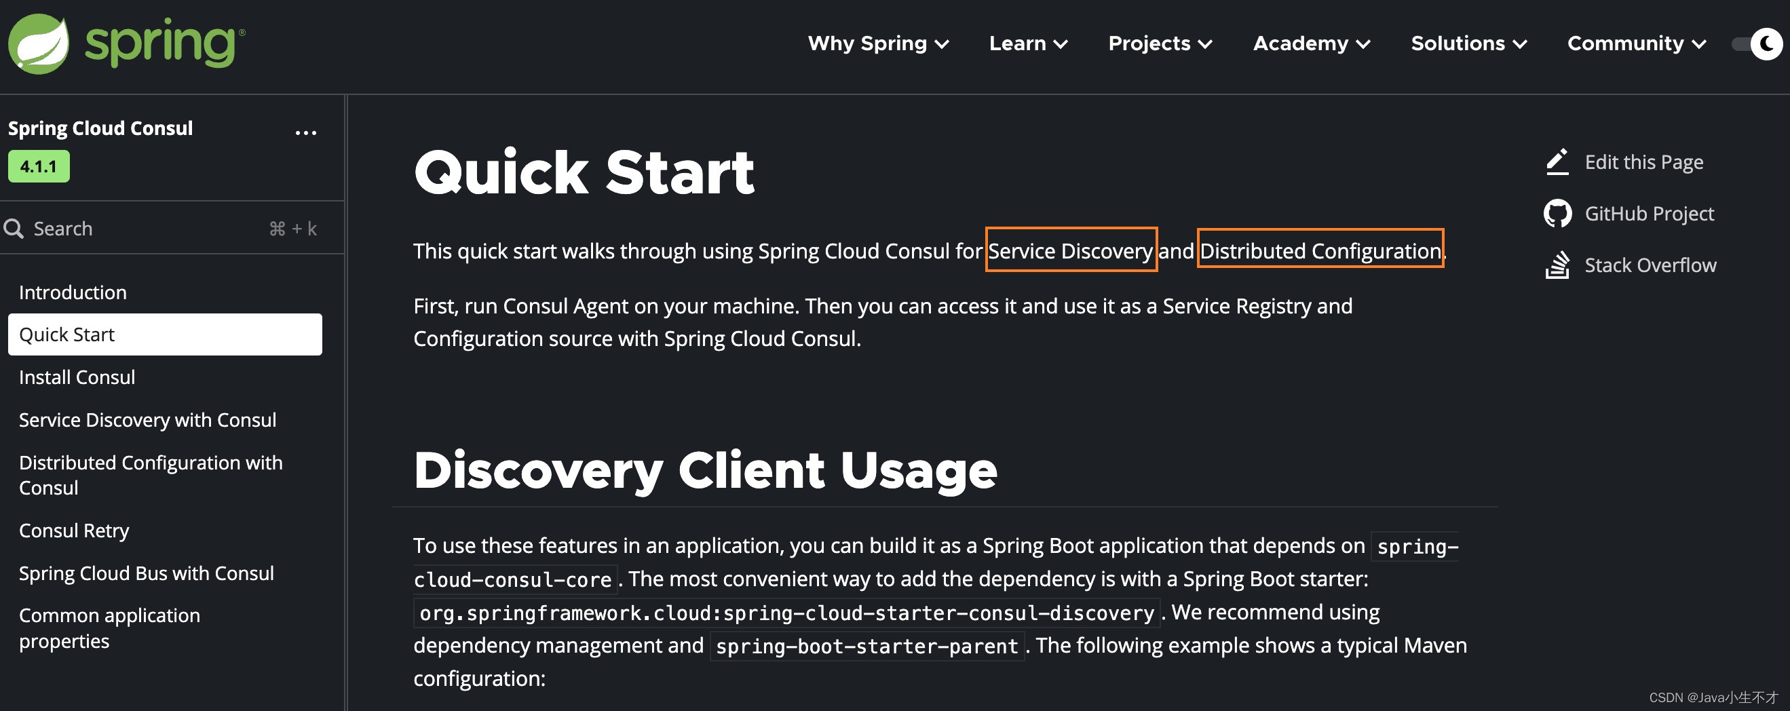
Task: Click the search magnifier icon
Action: (13, 229)
